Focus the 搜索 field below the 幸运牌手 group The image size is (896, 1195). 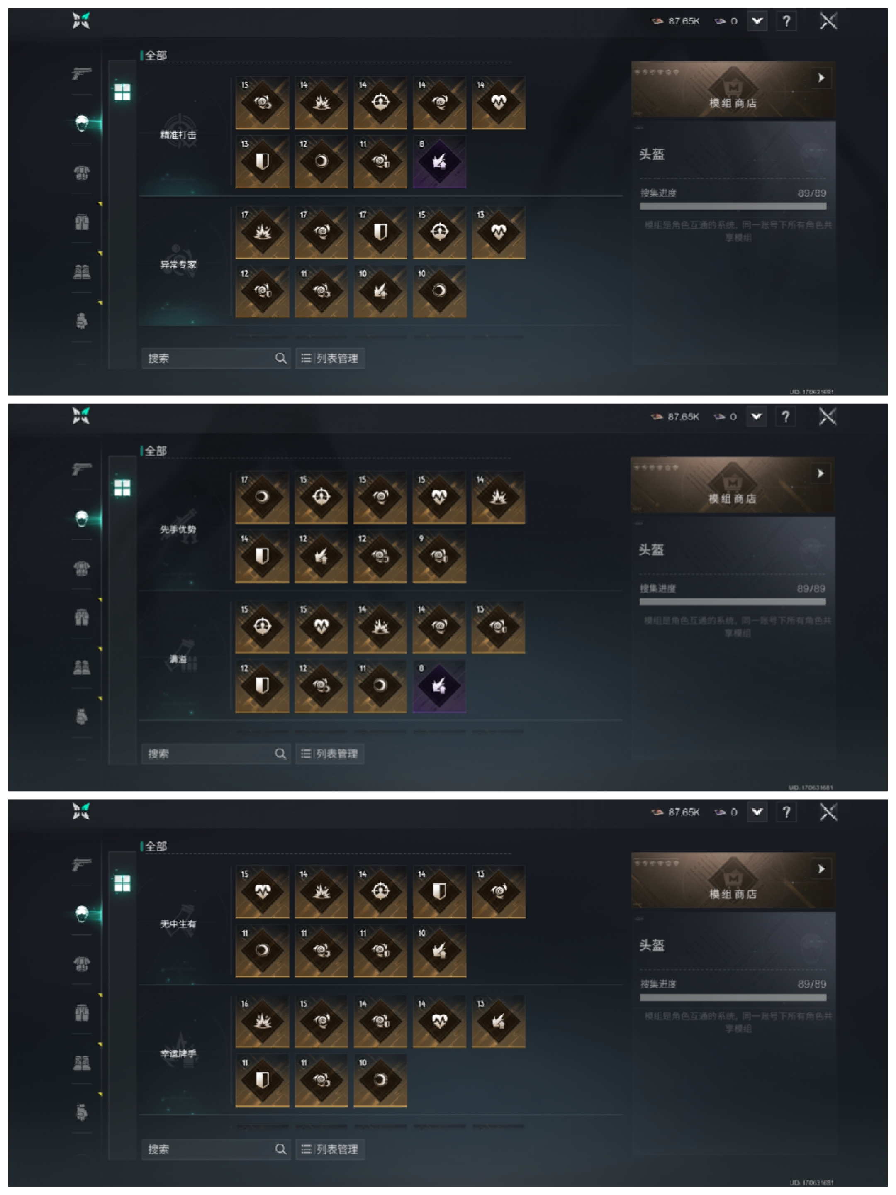215,1149
